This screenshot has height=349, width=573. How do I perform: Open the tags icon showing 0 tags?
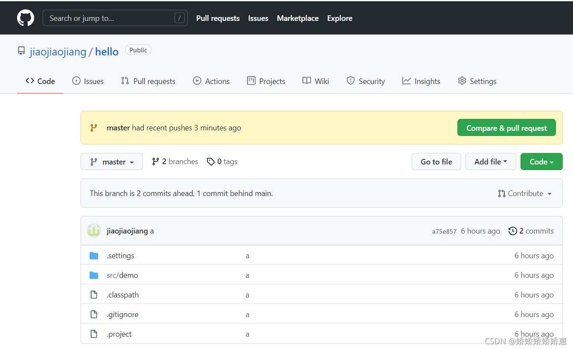(211, 162)
